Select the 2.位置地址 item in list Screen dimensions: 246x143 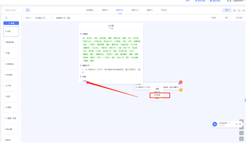pyautogui.click(x=11, y=64)
